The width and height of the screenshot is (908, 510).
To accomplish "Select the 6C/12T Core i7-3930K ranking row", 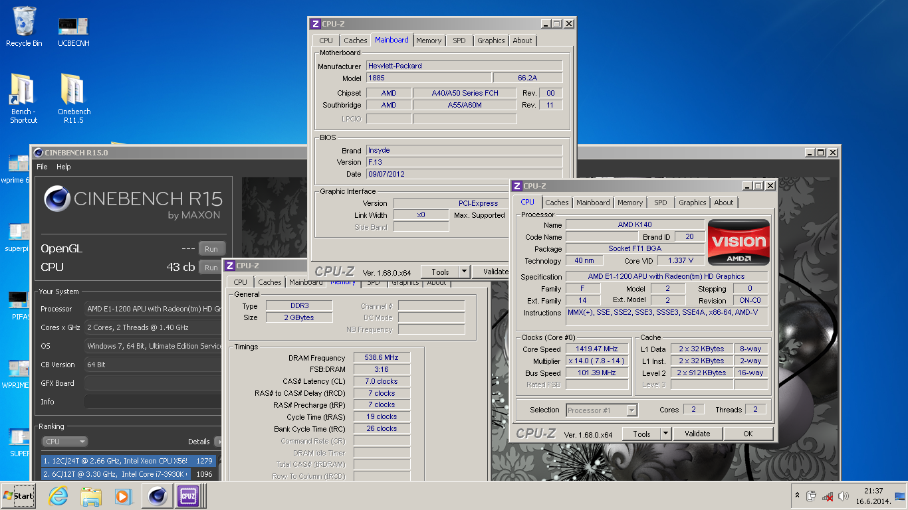I will (128, 474).
